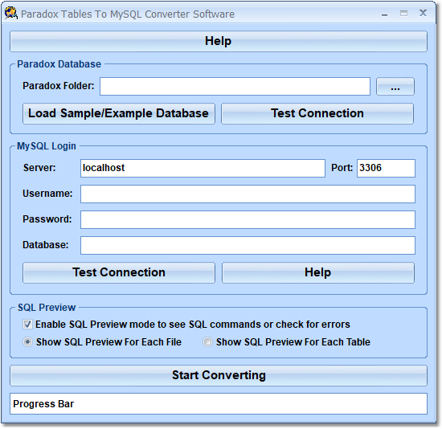Select Show SQL Preview For Each Table
442x429 pixels.
pos(208,342)
